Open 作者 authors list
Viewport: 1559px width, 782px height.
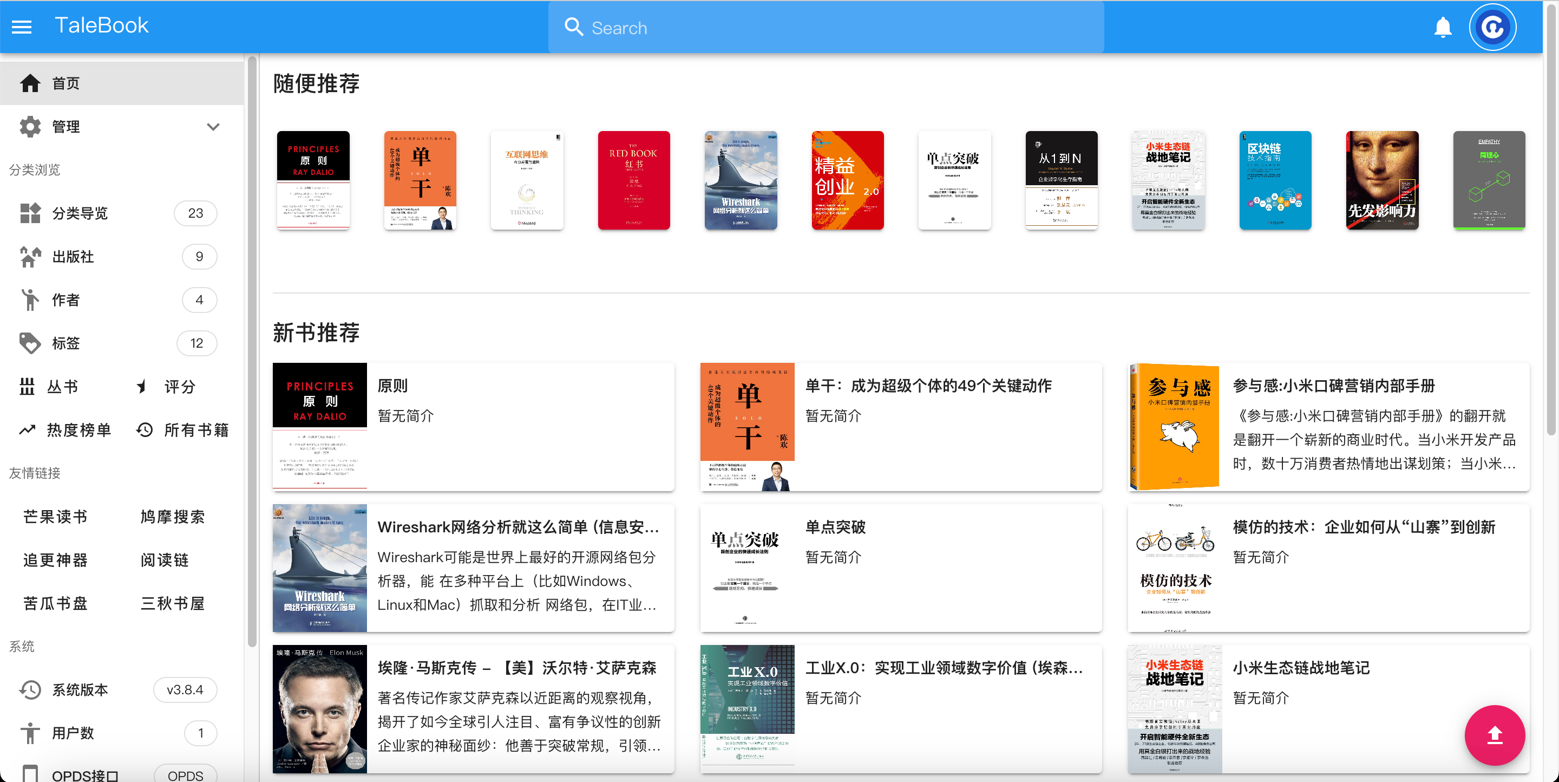click(x=122, y=299)
